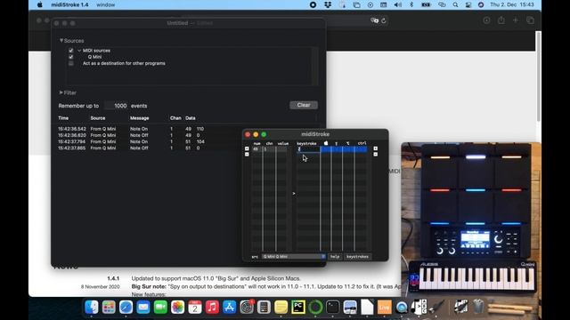Image resolution: width=570 pixels, height=320 pixels.
Task: Open Notes from the dock
Action: 281,308
